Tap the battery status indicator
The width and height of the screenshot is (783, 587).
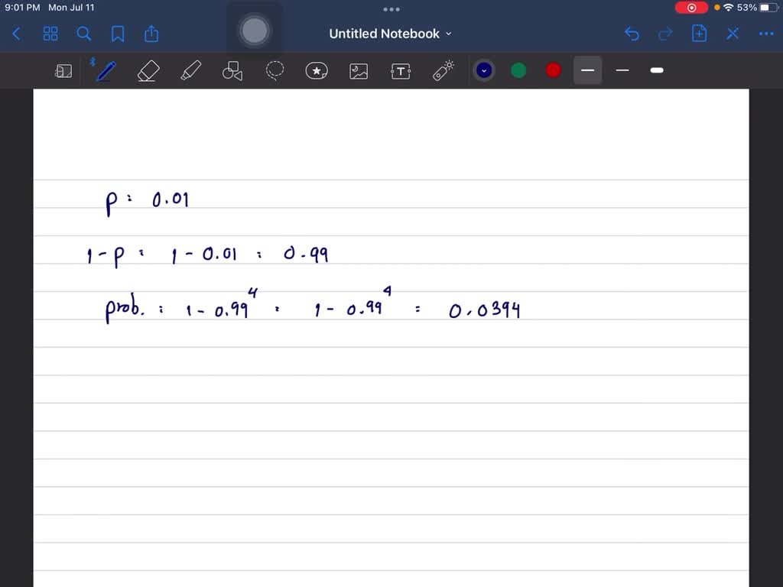pyautogui.click(x=758, y=8)
